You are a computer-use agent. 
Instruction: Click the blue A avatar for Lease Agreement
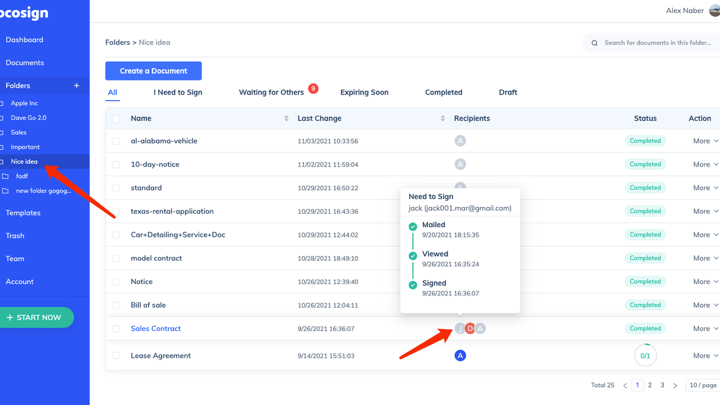click(x=460, y=355)
